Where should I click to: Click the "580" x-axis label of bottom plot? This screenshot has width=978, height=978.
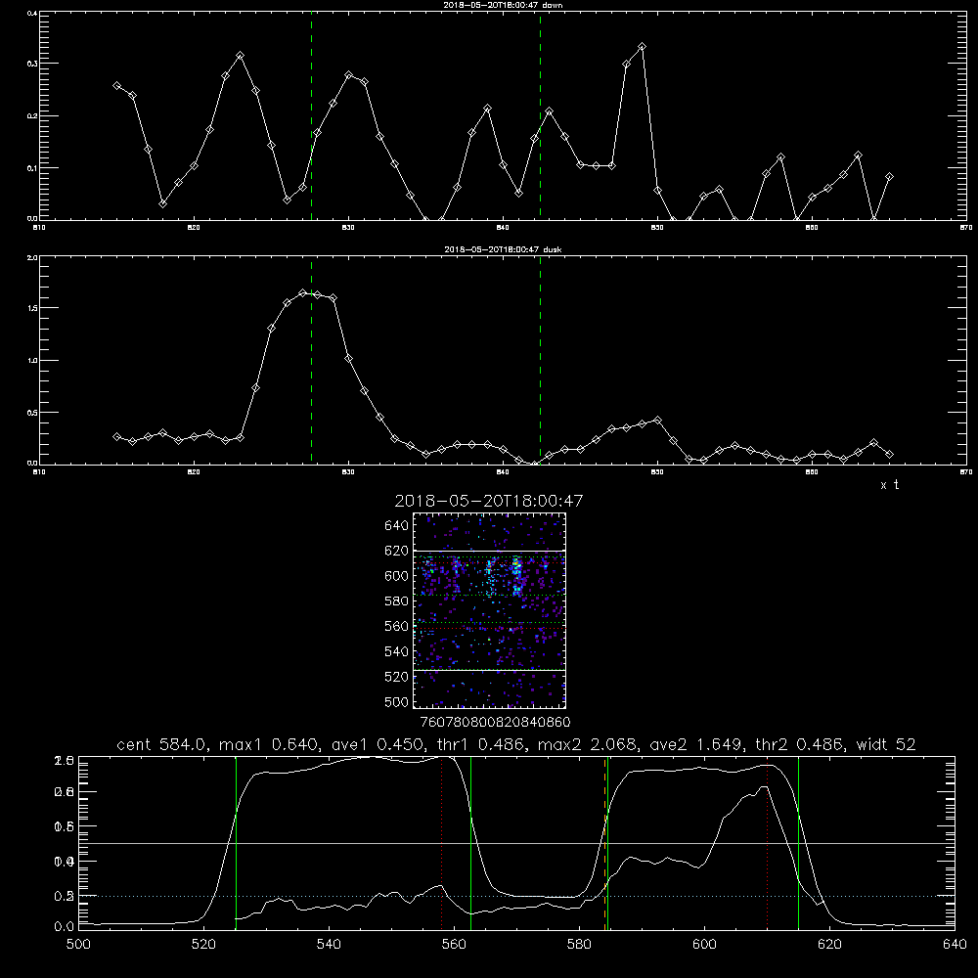tap(579, 945)
